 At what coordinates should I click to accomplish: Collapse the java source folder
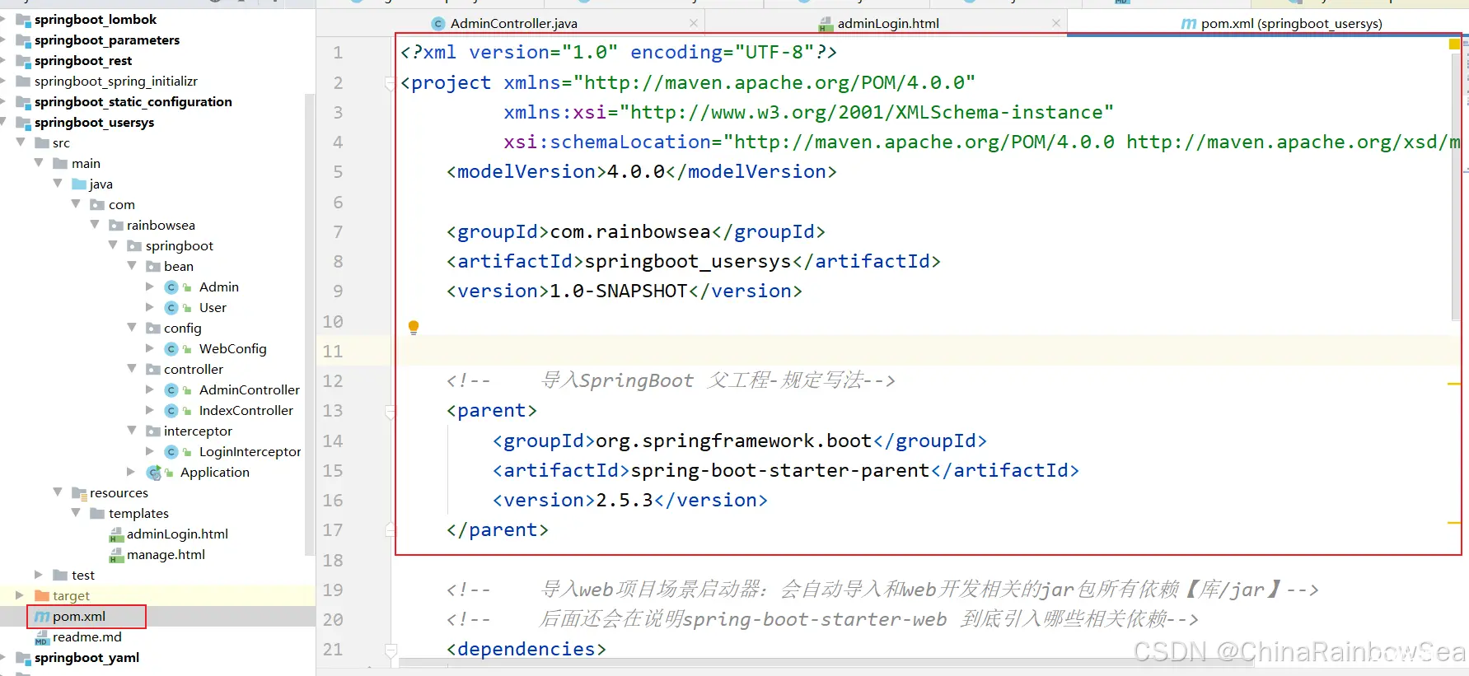[x=58, y=184]
